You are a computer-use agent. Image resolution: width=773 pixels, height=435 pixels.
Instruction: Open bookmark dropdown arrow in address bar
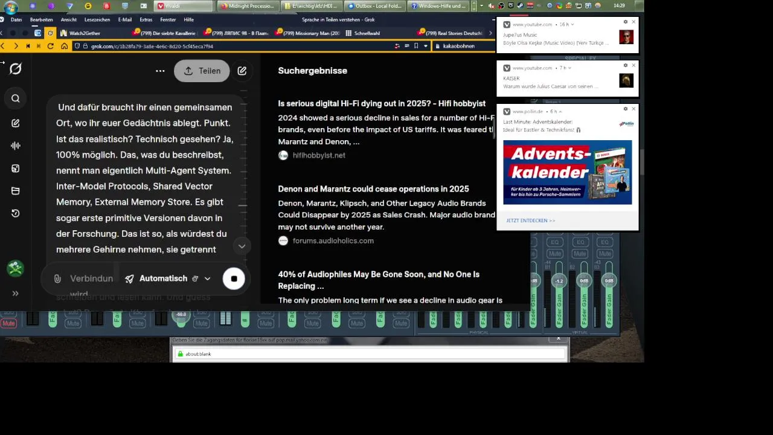coord(426,46)
